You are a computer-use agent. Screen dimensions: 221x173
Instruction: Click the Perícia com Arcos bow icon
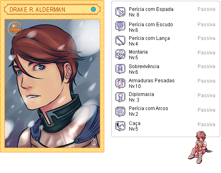120,111
